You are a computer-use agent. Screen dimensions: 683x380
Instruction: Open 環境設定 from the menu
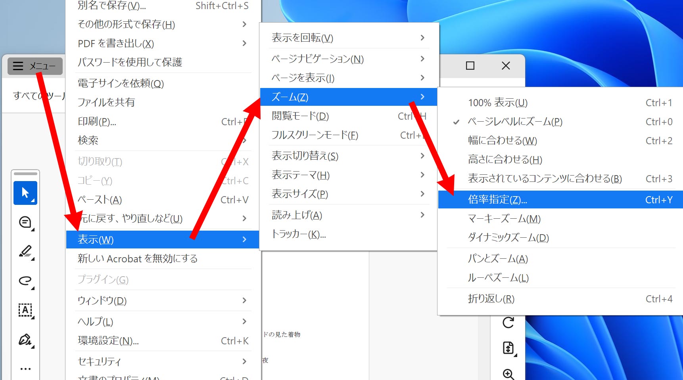click(x=107, y=340)
